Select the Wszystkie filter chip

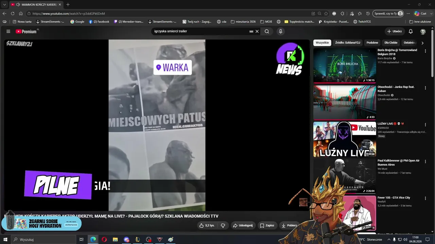coord(322,43)
